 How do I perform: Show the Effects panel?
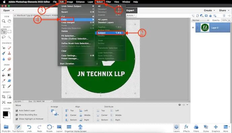click(x=186, y=128)
